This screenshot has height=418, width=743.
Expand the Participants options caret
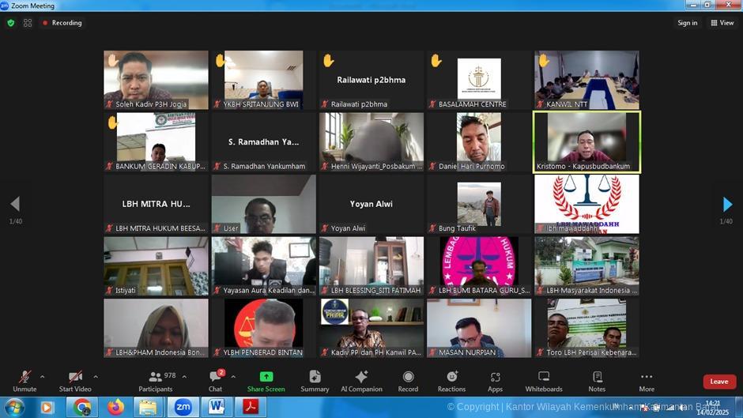point(184,377)
